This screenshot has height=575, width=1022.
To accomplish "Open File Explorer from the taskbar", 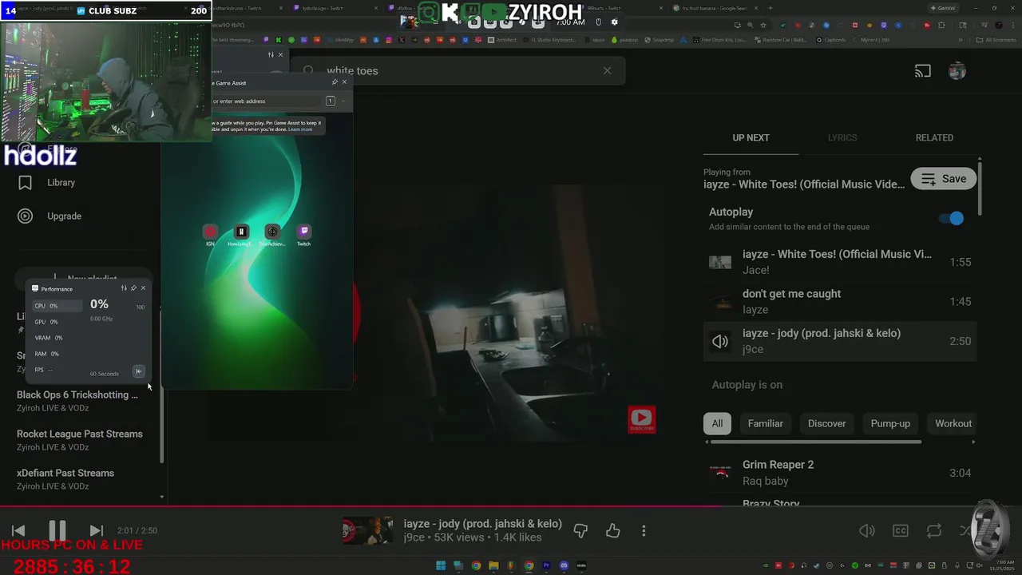I will (493, 565).
